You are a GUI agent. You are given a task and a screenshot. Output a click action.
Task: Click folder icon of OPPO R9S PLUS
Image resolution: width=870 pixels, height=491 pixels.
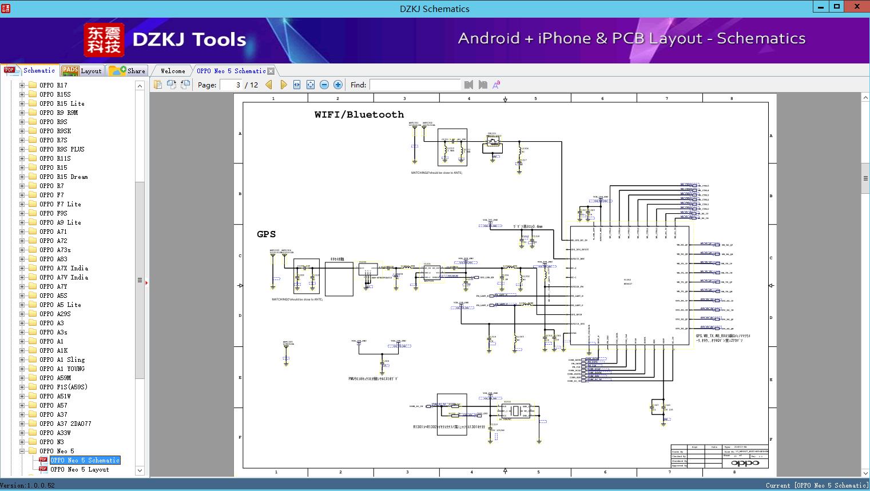[33, 149]
